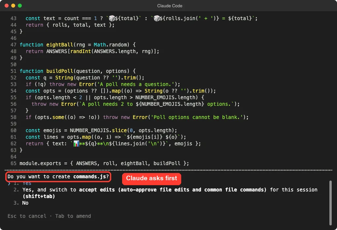The height and width of the screenshot is (230, 337).
Task: Click the string 'Poll options cannot be blank.'
Action: pos(197,117)
